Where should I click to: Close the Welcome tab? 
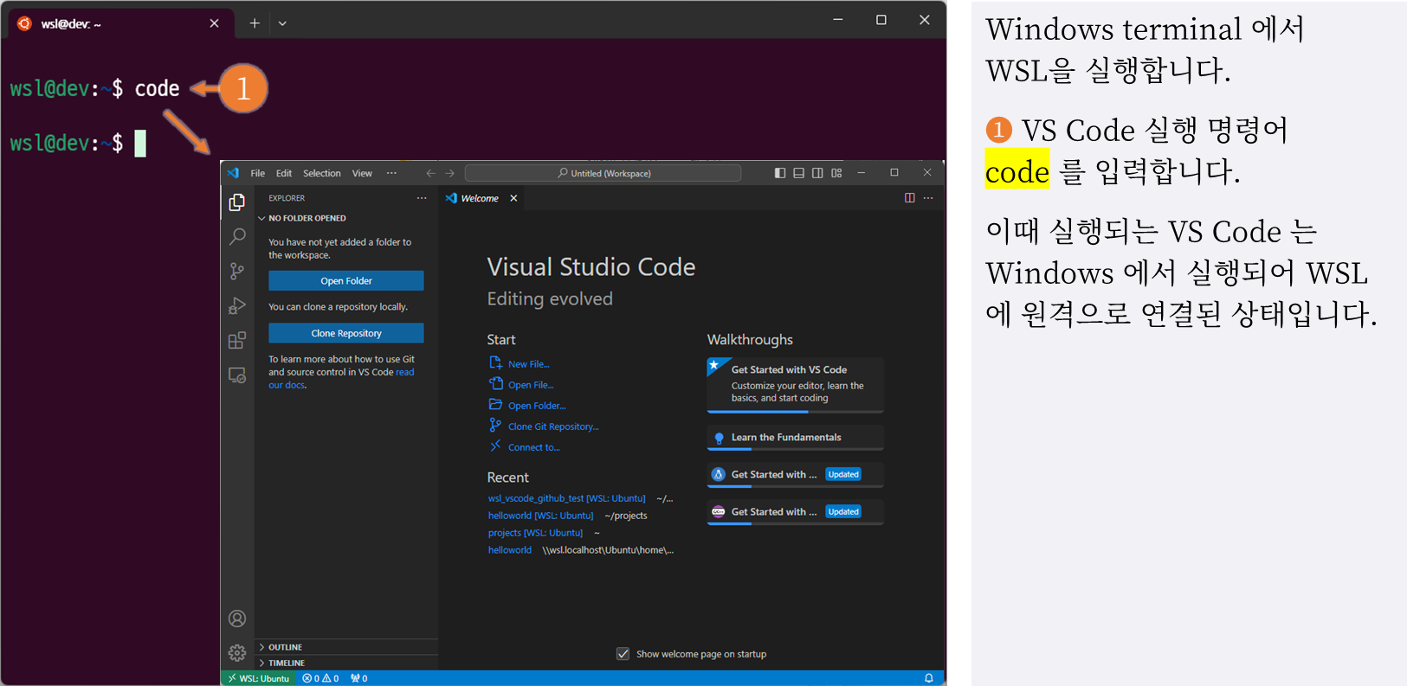pyautogui.click(x=513, y=198)
